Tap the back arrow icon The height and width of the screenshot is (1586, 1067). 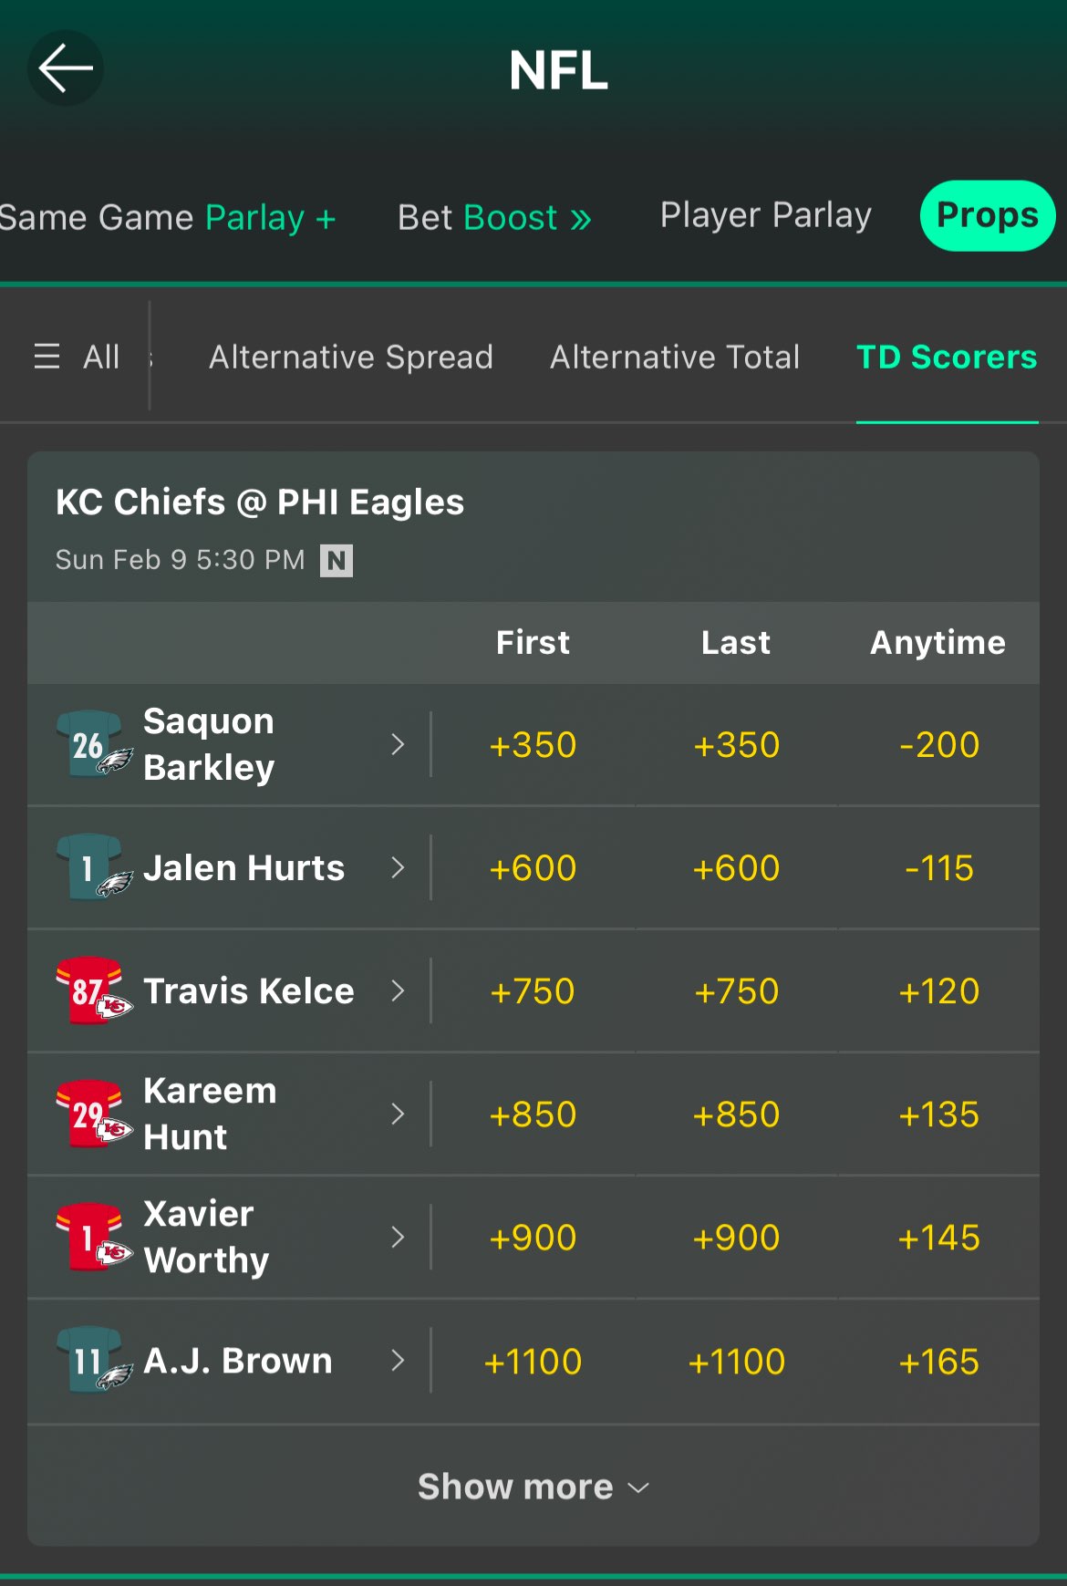pyautogui.click(x=66, y=68)
